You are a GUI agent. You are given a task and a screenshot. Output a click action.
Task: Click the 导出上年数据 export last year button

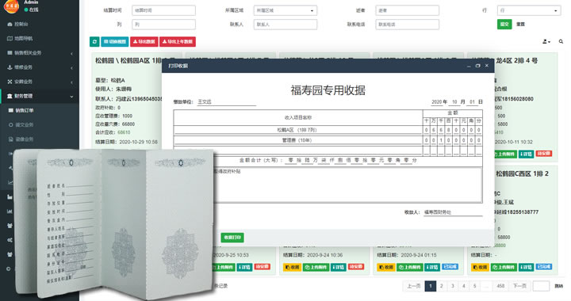(x=178, y=42)
